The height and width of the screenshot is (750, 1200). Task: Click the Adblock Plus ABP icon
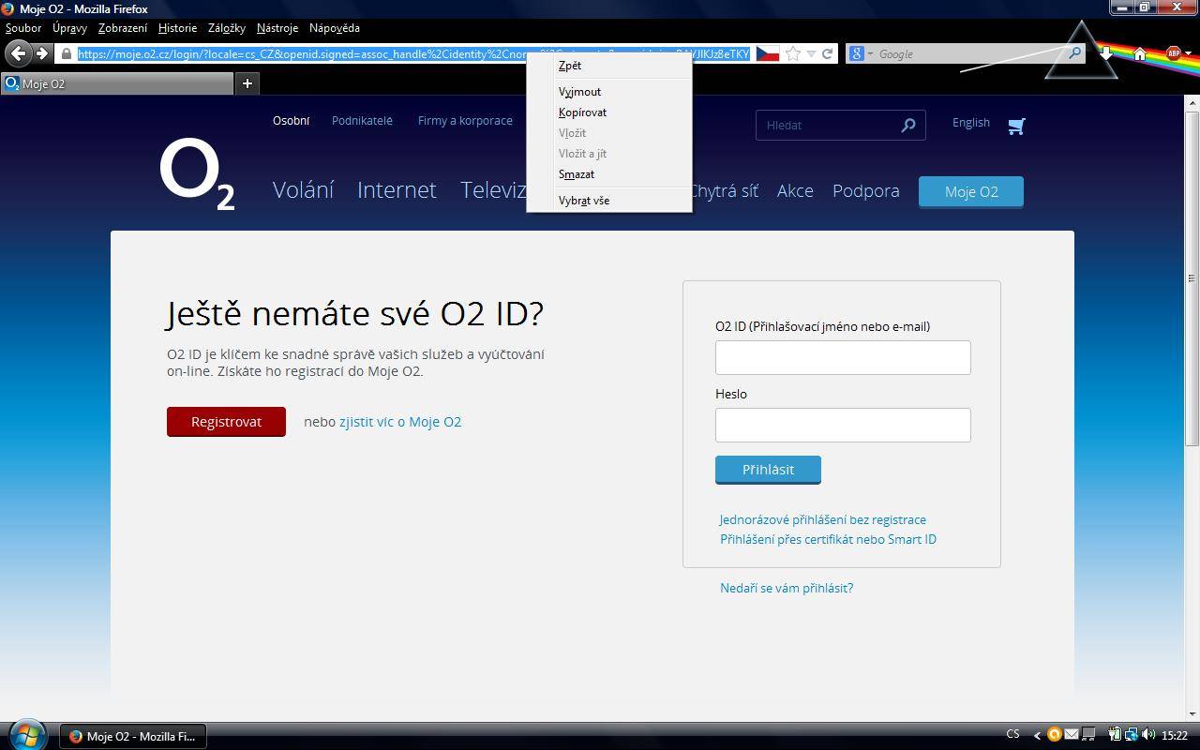pyautogui.click(x=1173, y=53)
